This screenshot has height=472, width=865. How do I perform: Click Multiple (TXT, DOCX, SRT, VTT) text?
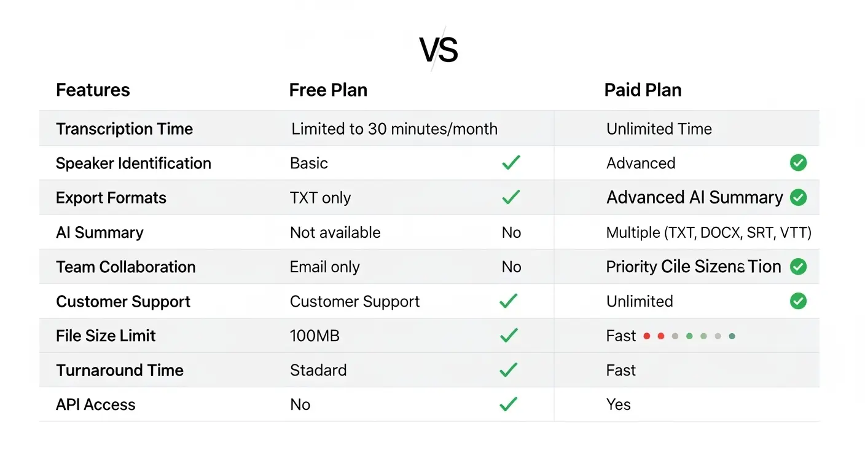pyautogui.click(x=708, y=232)
